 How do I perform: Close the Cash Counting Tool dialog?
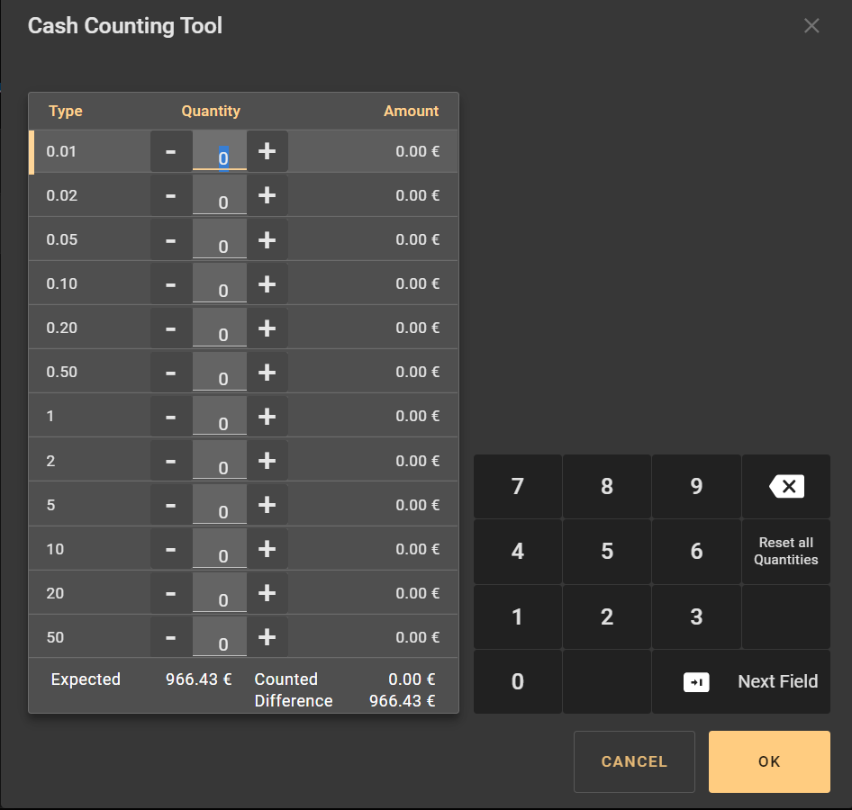click(x=811, y=25)
